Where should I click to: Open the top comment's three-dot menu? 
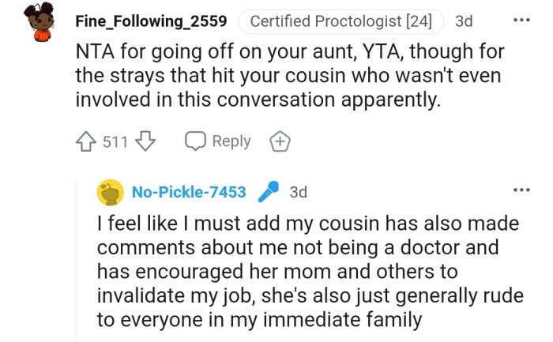pyautogui.click(x=521, y=20)
